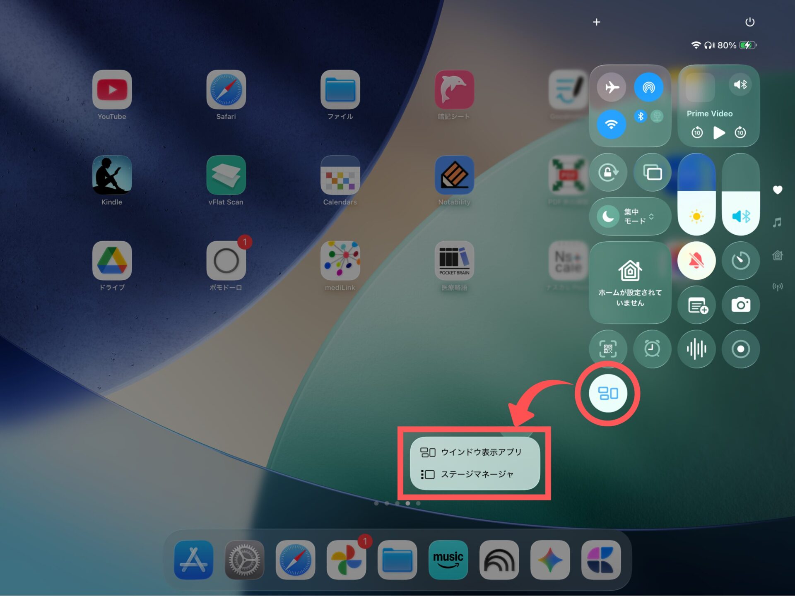This screenshot has width=795, height=596.
Task: Select ステージマネージャ menu option
Action: pos(475,474)
